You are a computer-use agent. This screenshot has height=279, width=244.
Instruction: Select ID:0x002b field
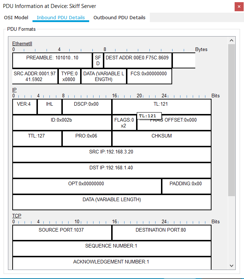click(x=62, y=123)
